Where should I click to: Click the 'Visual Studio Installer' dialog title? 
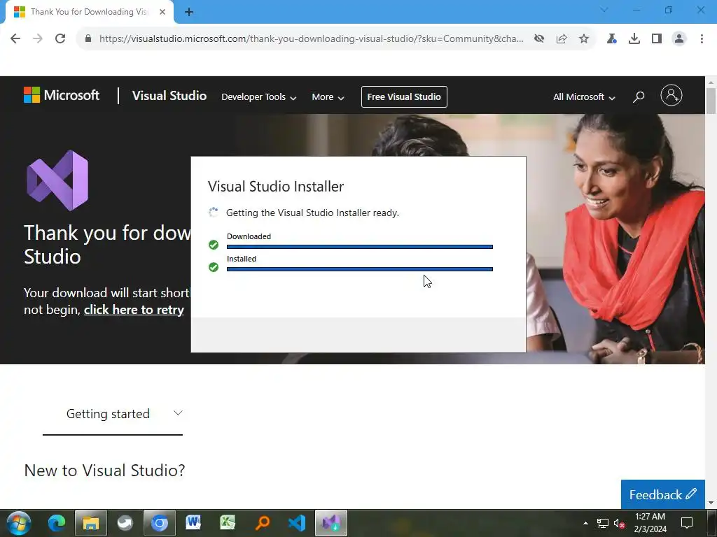pos(276,186)
